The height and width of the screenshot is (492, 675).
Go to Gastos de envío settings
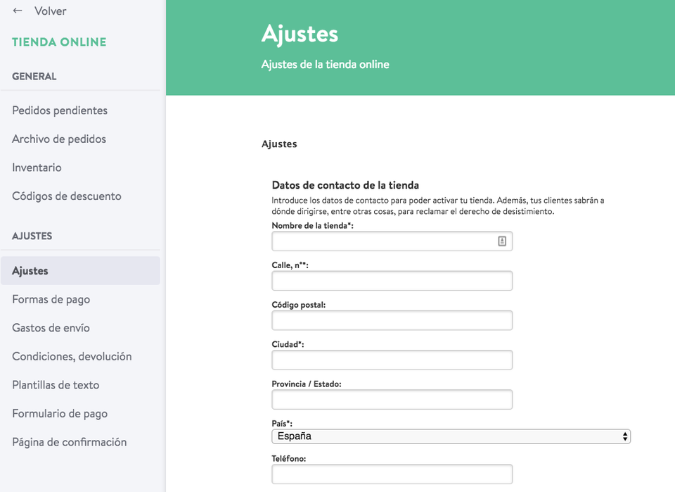click(x=51, y=328)
